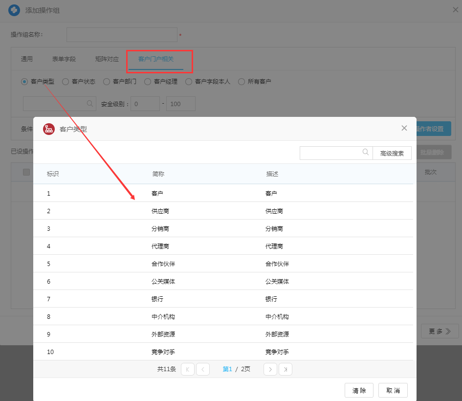Select the 供应商 row in the list
462x401 pixels.
pyautogui.click(x=160, y=211)
